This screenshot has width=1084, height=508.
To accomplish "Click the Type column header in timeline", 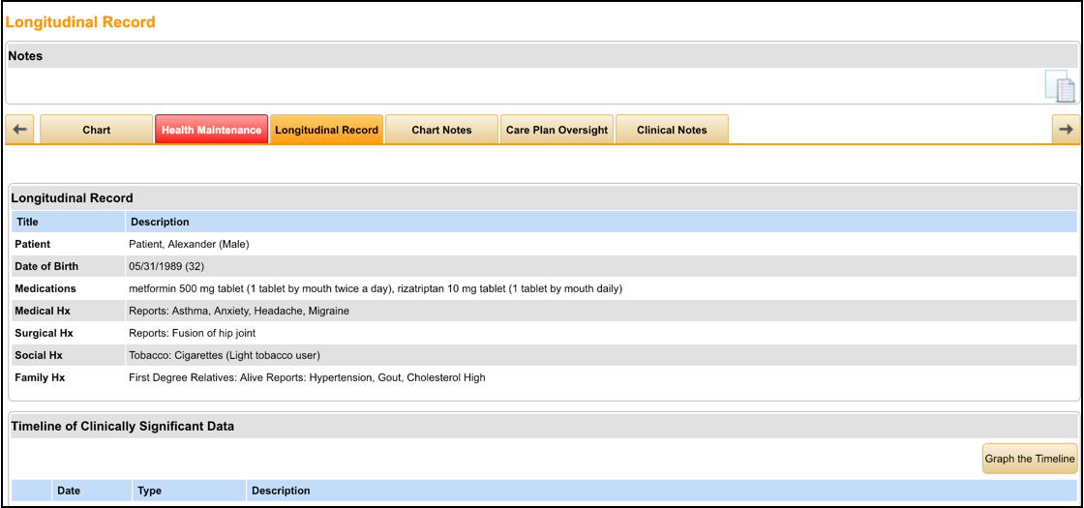I will 149,491.
